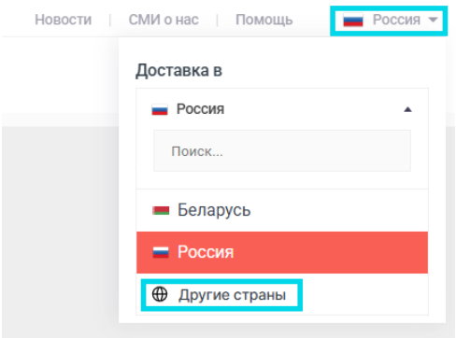Go to the Помощь link
Screen dimensions: 456x338
pyautogui.click(x=264, y=20)
